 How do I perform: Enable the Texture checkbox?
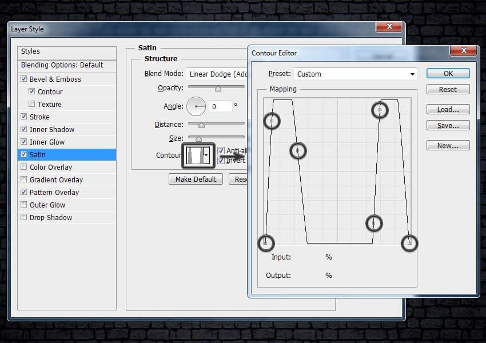[x=31, y=105]
